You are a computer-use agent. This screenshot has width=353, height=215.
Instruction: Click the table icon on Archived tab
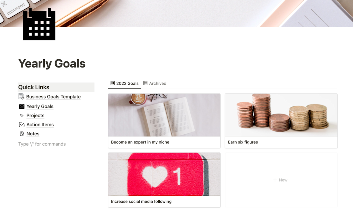[x=145, y=83]
